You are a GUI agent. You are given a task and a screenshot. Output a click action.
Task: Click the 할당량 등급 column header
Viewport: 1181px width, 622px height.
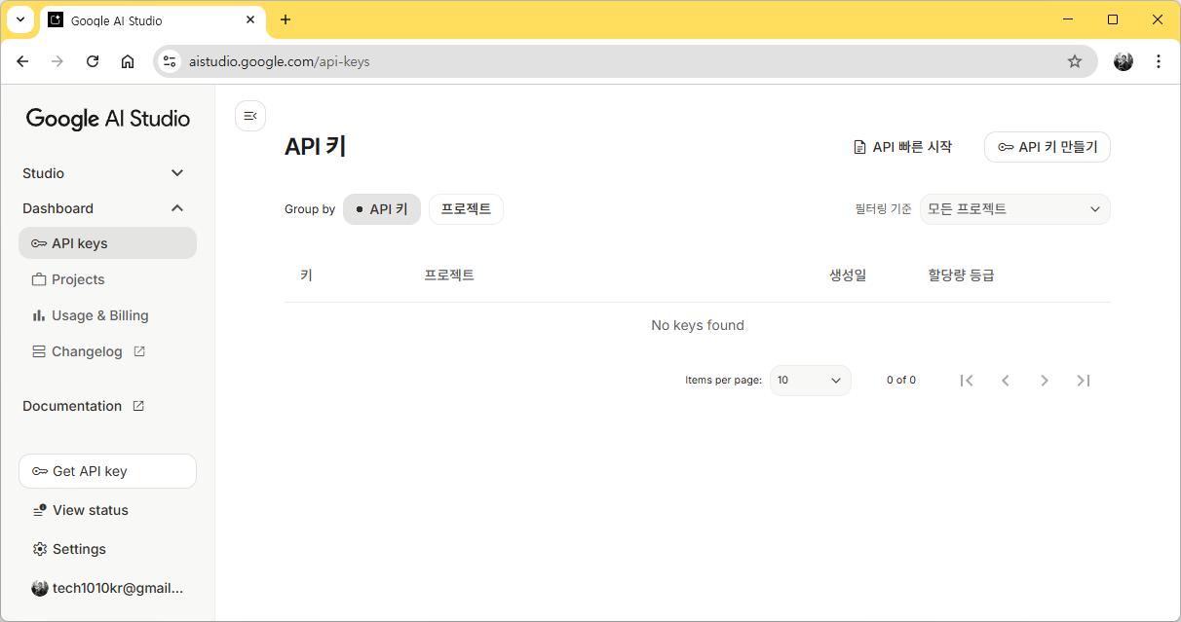coord(961,275)
